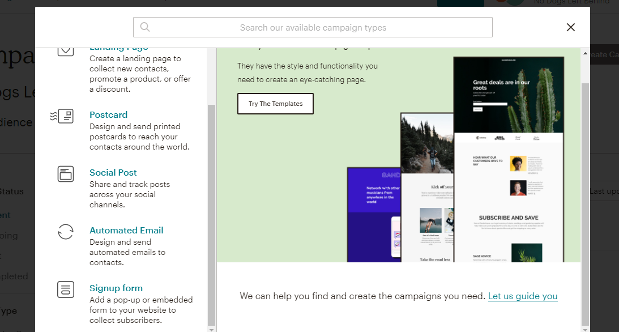Click 'We can help you find' sentence
Screen dimensions: 619x332
362,296
